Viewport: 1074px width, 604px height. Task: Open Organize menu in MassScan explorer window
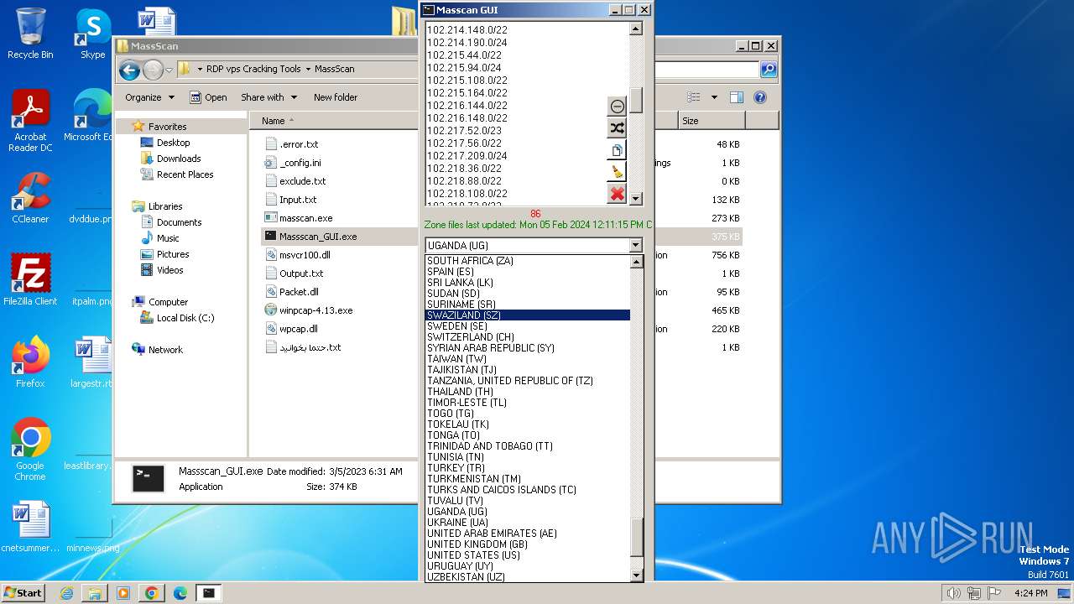coord(149,97)
